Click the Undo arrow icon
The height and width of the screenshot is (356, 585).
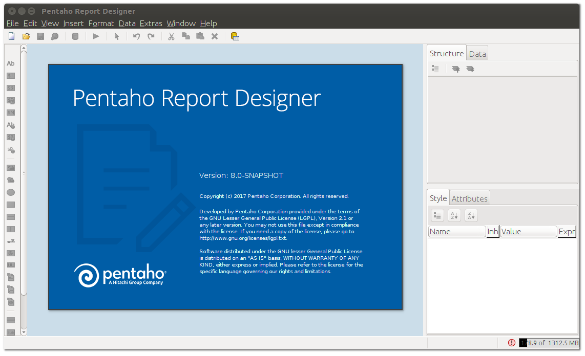(x=137, y=36)
